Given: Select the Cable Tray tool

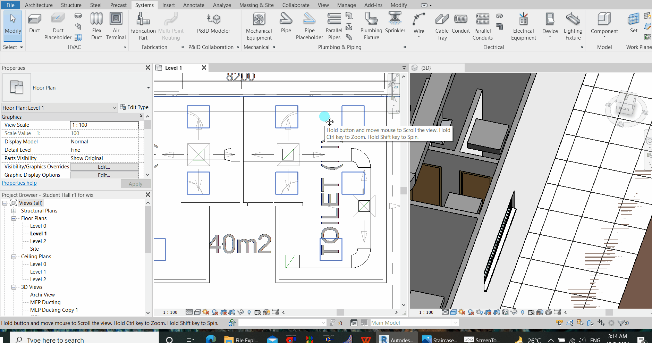Looking at the screenshot, I should 442,26.
